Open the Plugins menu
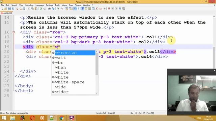Image resolution: width=216 pixels, height=121 pixels. click(78, 5)
